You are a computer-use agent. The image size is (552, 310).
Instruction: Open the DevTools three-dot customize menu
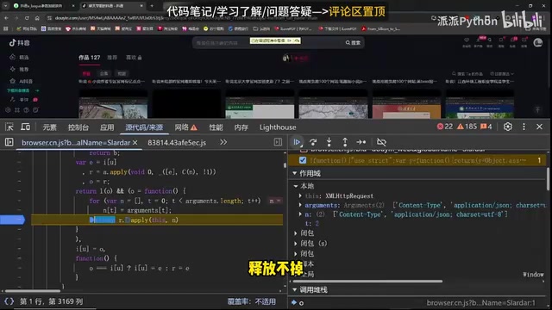tap(524, 127)
